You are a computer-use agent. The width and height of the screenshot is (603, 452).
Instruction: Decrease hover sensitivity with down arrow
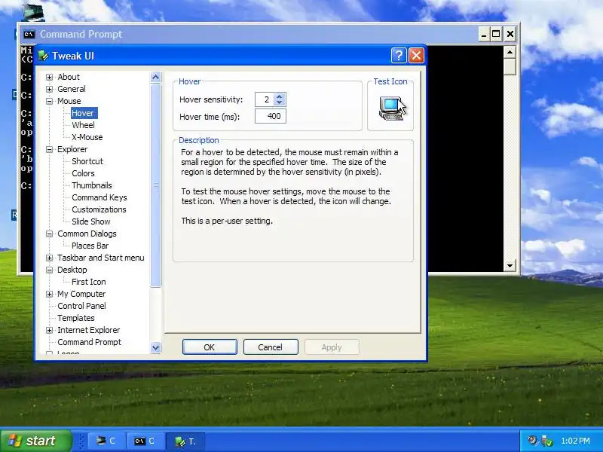(x=280, y=102)
